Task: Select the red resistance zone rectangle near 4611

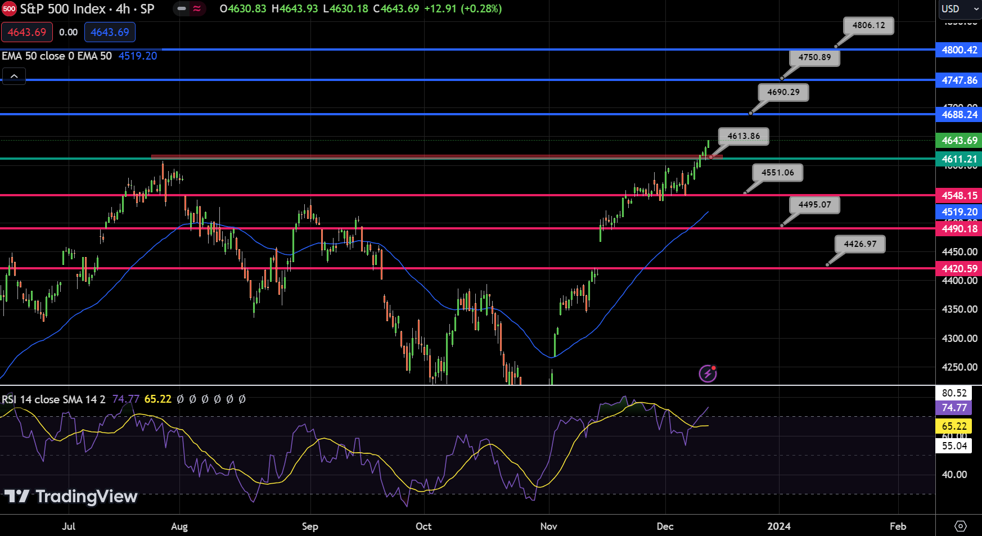Action: [x=436, y=157]
